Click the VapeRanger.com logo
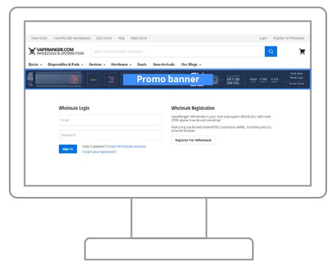The height and width of the screenshot is (267, 336). point(56,51)
